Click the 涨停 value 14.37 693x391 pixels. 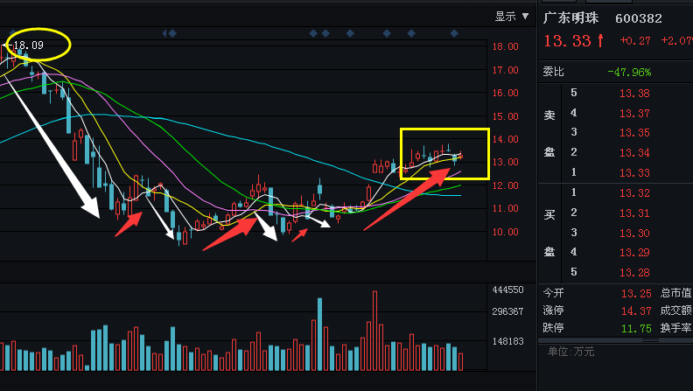(636, 311)
